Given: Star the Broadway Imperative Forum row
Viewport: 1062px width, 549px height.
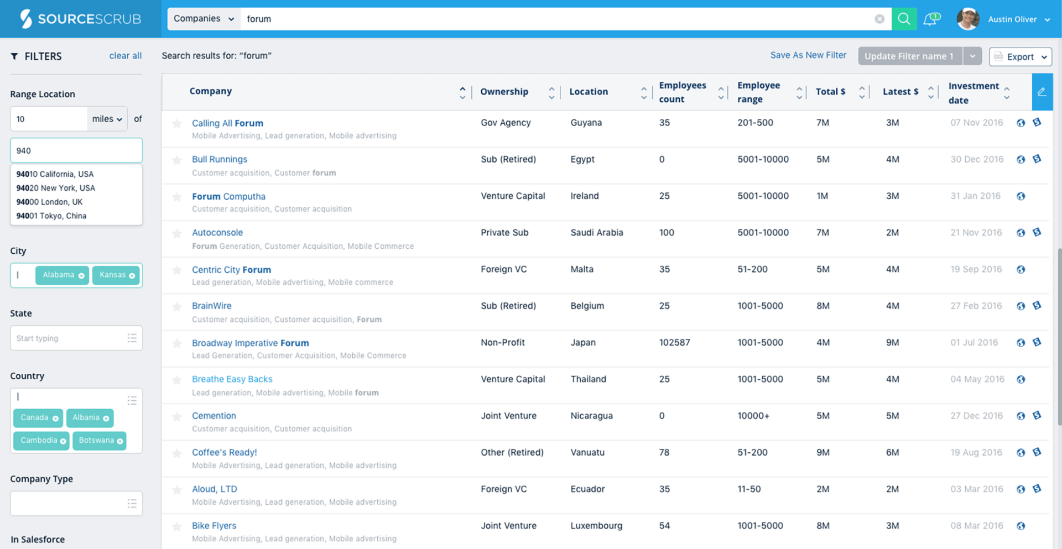Looking at the screenshot, I should click(x=177, y=343).
